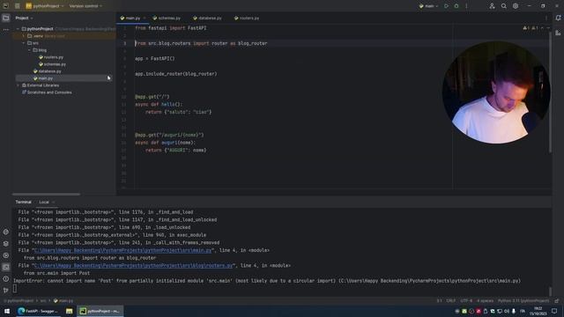The image size is (564, 317).
Task: Click the terminal input prompt cursor
Action: pos(15,289)
